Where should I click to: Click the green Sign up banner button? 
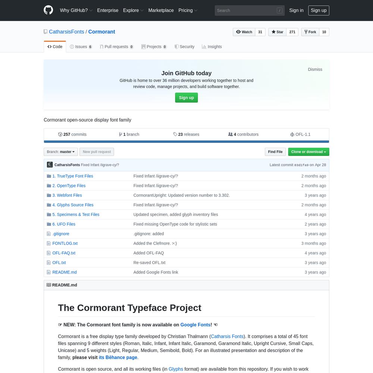186,97
